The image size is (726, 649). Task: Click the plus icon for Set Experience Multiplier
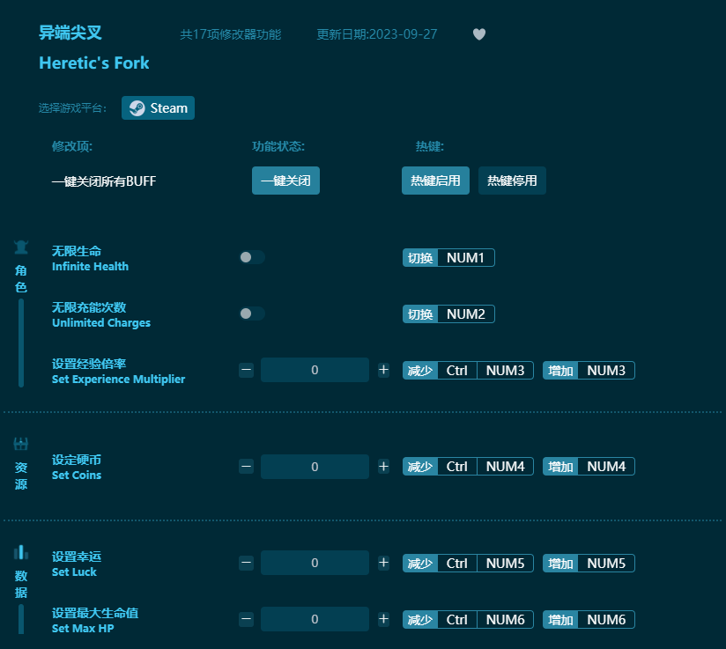pos(383,370)
